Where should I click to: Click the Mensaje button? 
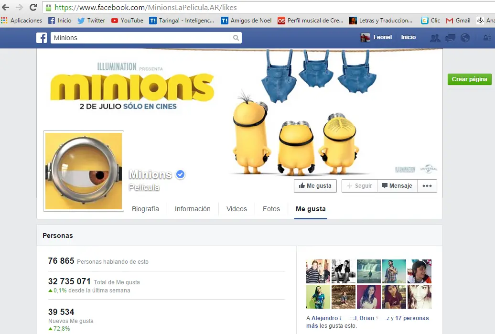pyautogui.click(x=397, y=186)
